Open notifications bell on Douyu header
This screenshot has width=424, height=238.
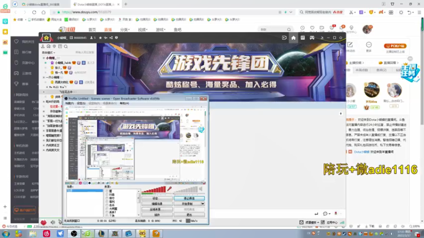[341, 28]
